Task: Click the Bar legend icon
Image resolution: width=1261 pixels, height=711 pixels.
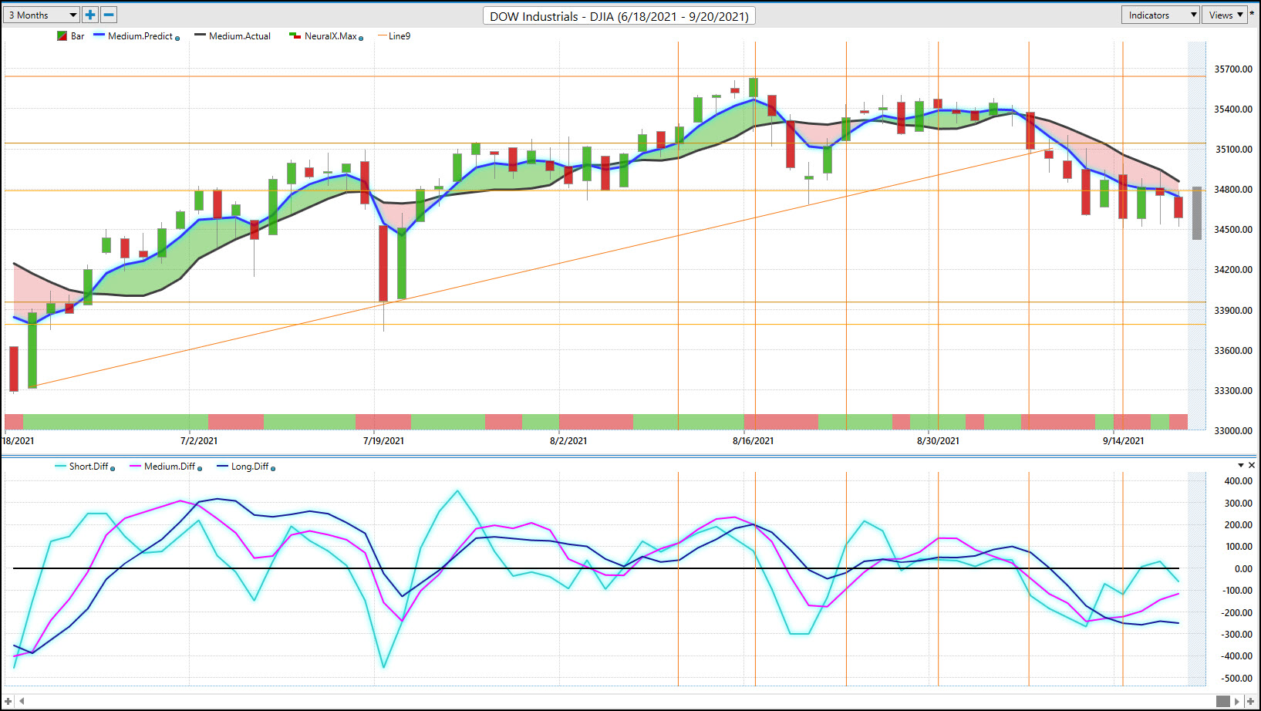Action: [62, 36]
